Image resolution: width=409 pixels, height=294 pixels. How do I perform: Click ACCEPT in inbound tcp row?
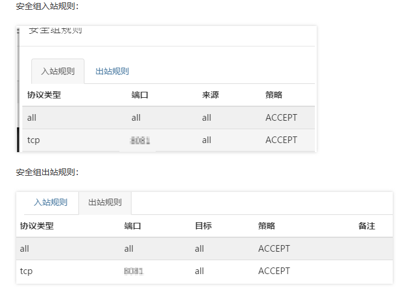click(x=281, y=140)
